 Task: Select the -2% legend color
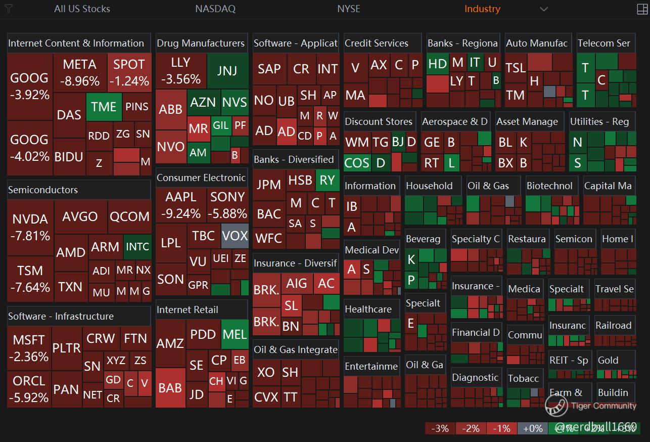point(471,428)
